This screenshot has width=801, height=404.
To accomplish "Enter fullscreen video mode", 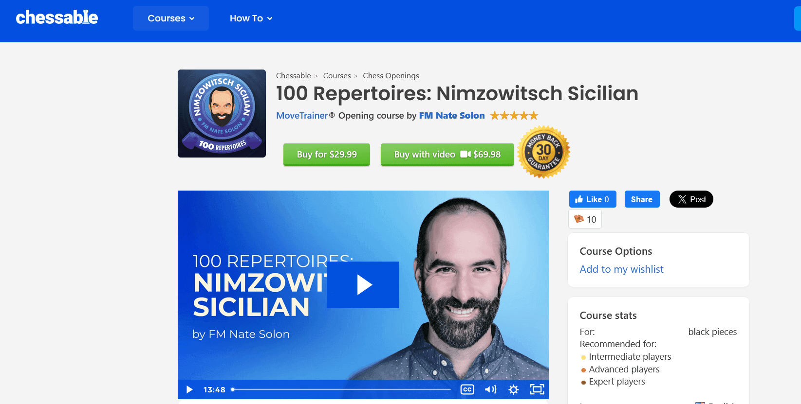I will [537, 389].
